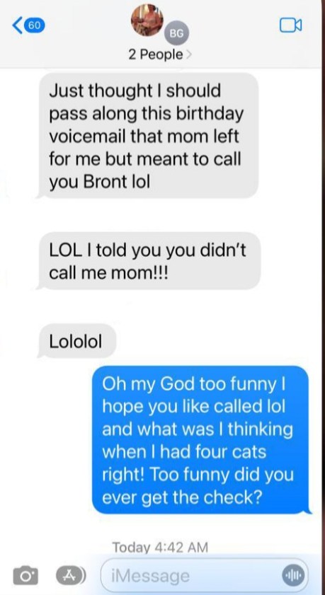Tap the Today 4:42 AM timestamp
This screenshot has height=595, width=325.
tap(160, 547)
